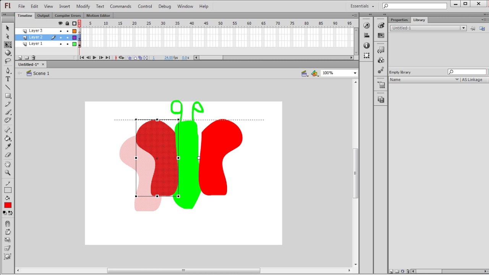
Task: Select the Paint Bucket tool
Action: click(8, 139)
